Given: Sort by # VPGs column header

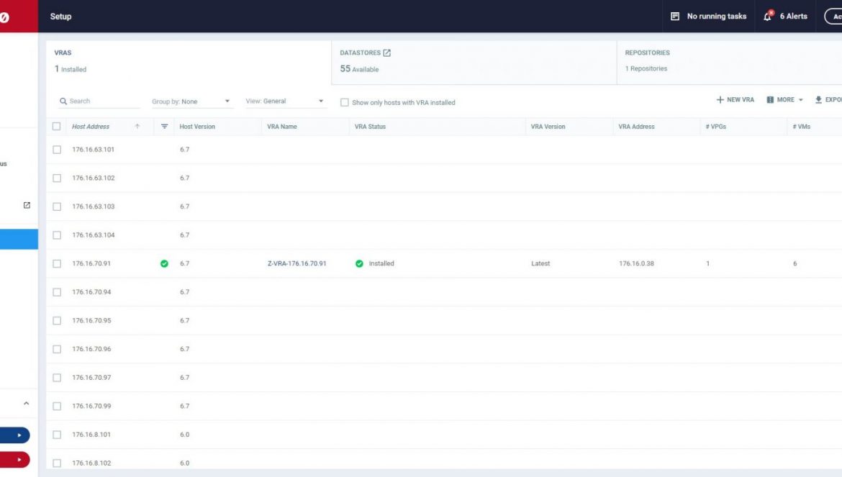Looking at the screenshot, I should pyautogui.click(x=716, y=127).
